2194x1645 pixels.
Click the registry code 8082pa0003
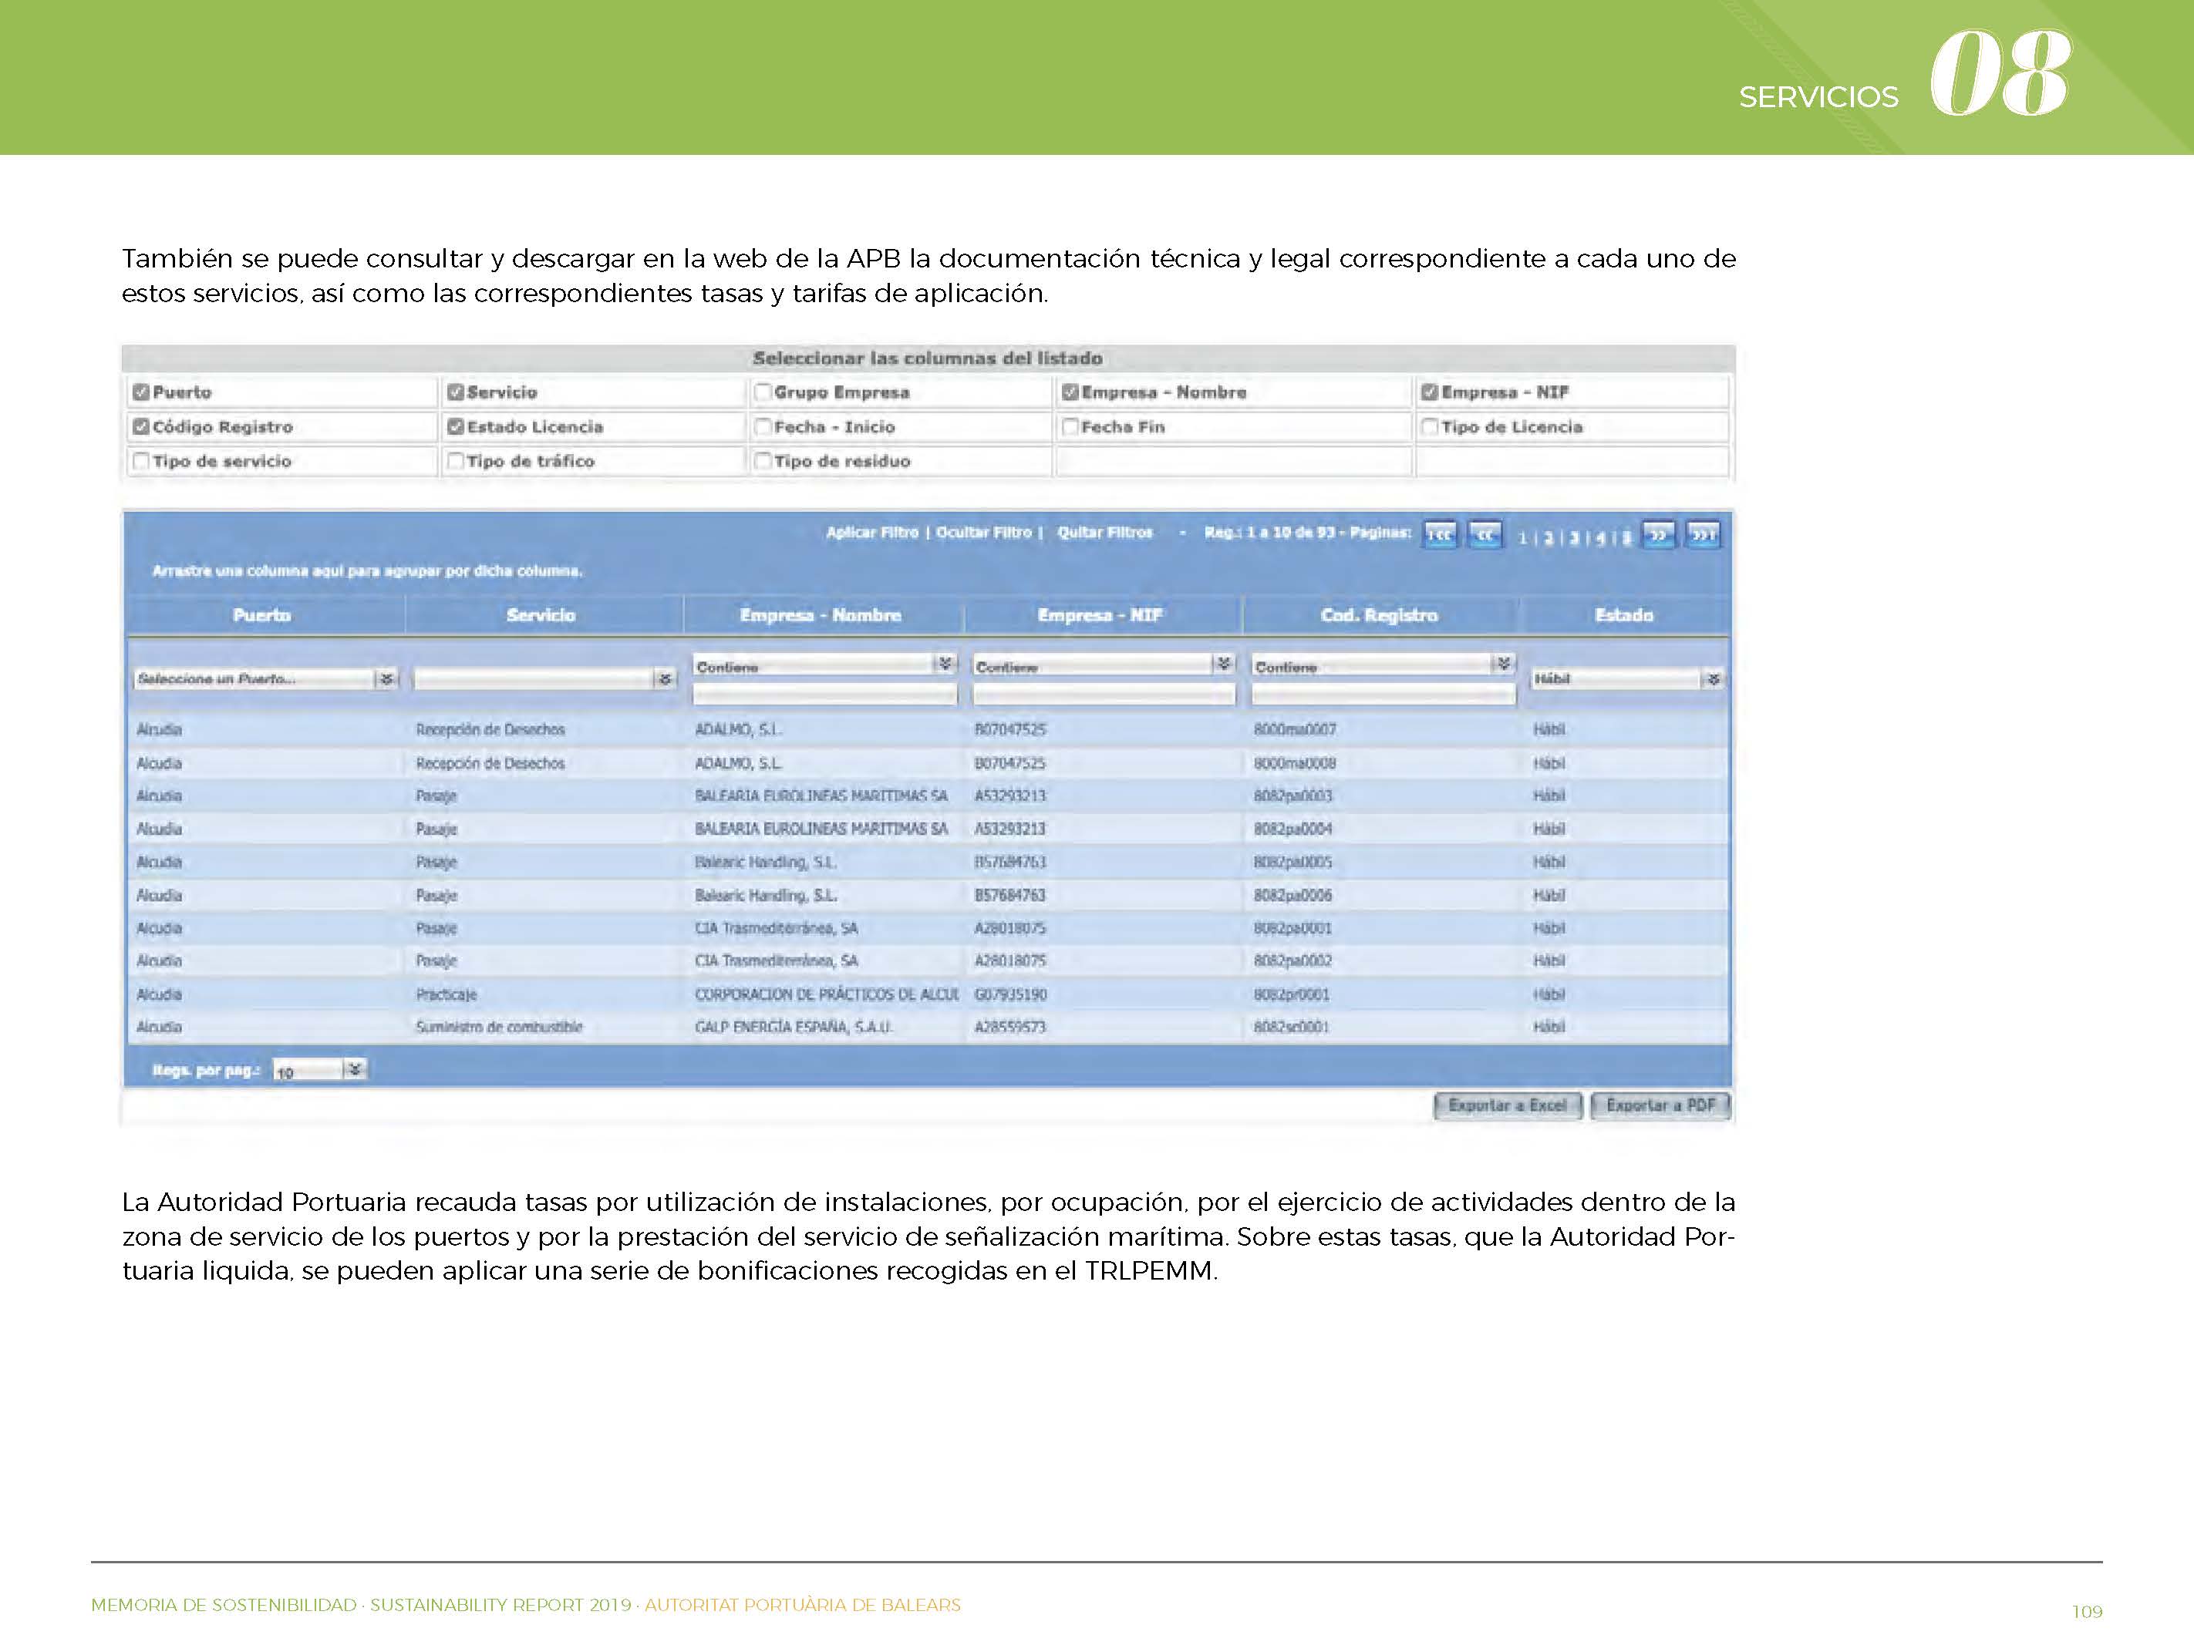point(1292,796)
